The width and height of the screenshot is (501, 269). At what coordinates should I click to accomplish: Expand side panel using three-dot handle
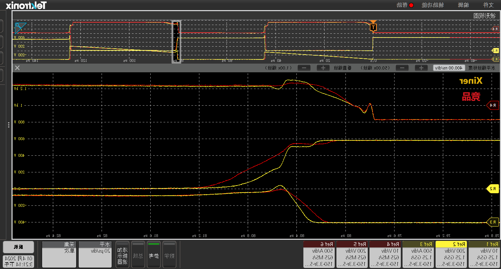click(8, 125)
